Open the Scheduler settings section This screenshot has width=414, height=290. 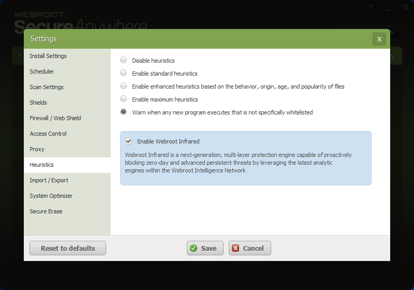coord(67,71)
